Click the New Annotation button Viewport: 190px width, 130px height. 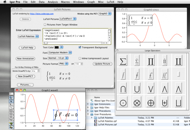pyautogui.click(x=26, y=59)
